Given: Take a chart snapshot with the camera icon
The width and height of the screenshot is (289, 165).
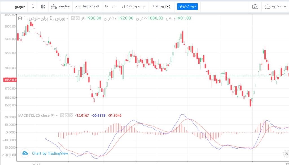Looking at the screenshot, I should [255, 6].
